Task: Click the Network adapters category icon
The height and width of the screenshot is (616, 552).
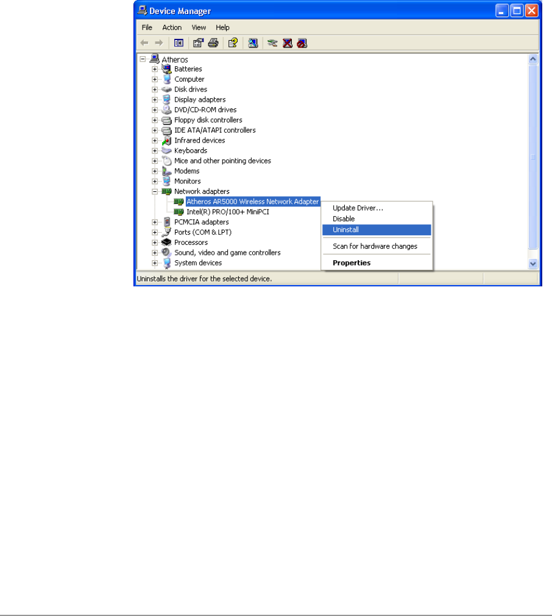Action: click(166, 191)
